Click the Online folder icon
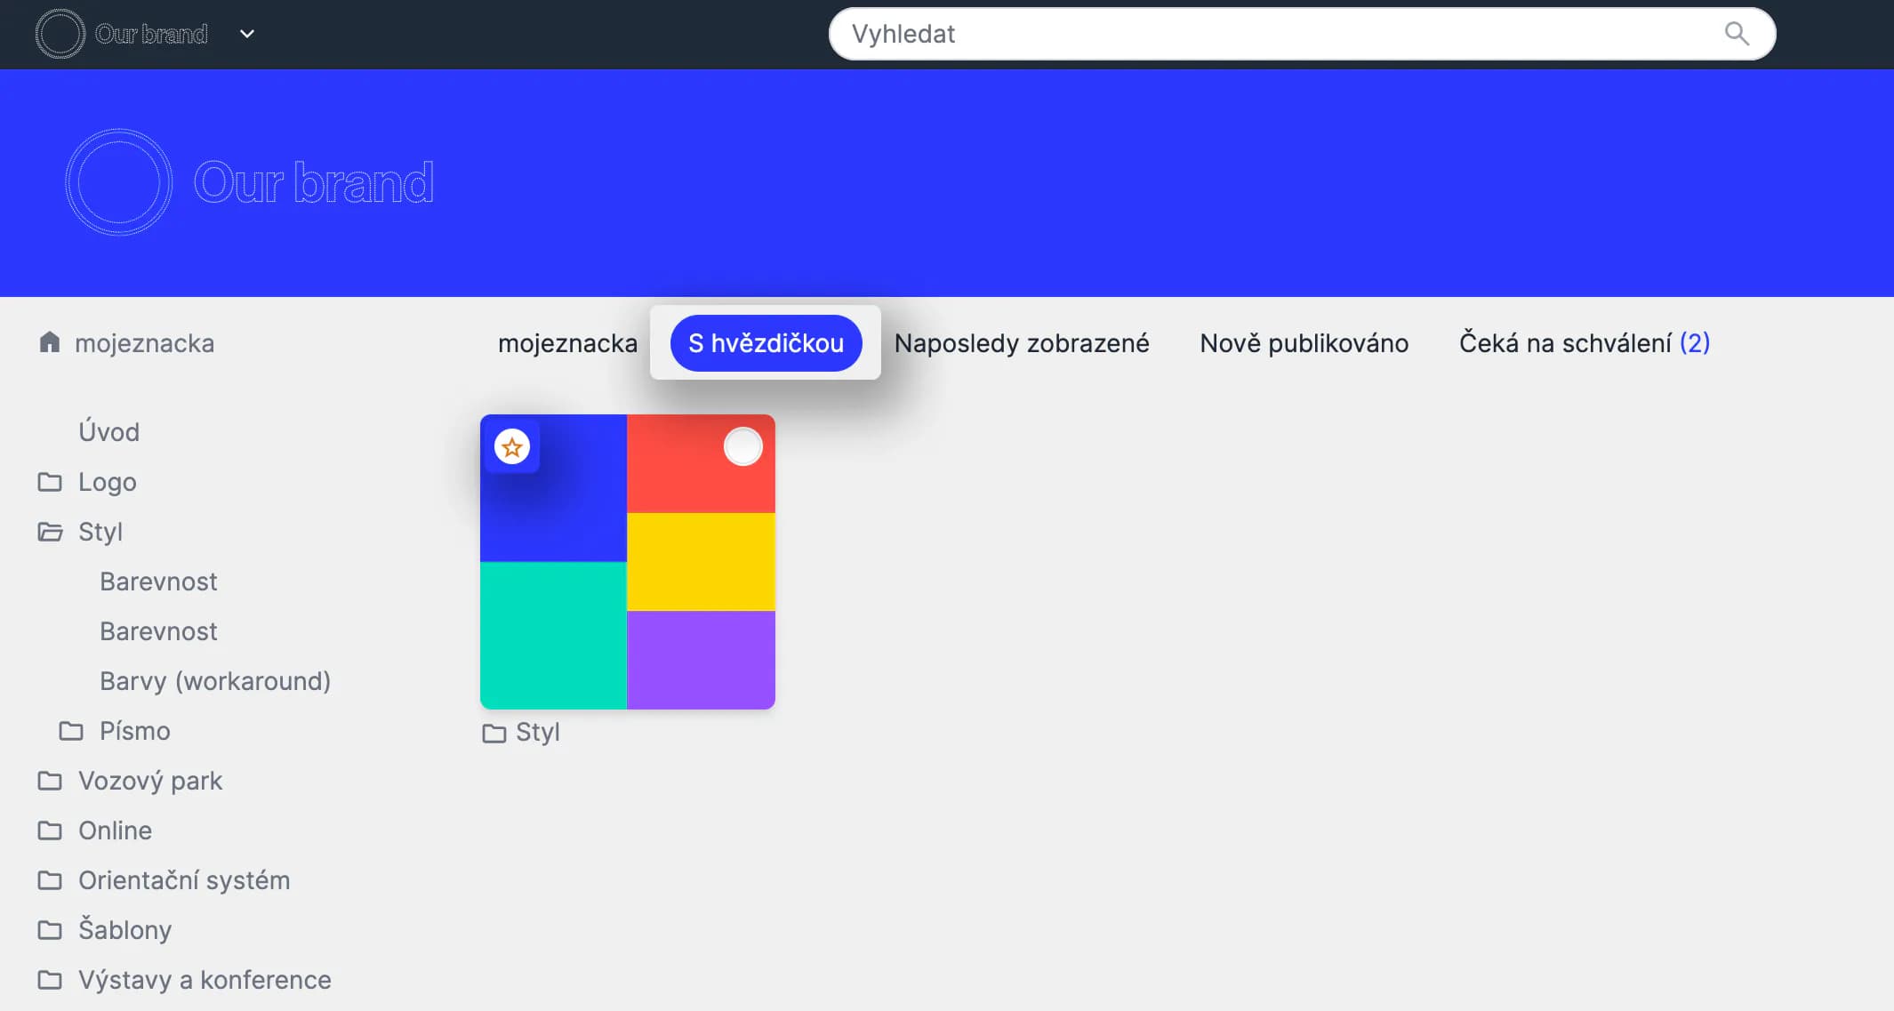Viewport: 1894px width, 1011px height. 50,830
